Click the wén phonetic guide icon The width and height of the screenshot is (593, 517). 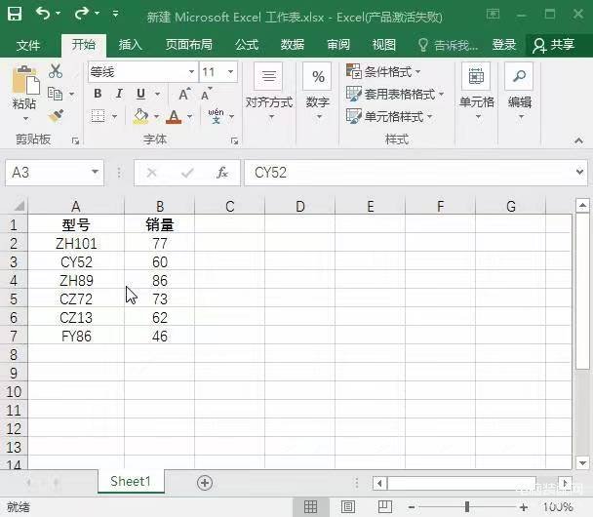pos(216,116)
